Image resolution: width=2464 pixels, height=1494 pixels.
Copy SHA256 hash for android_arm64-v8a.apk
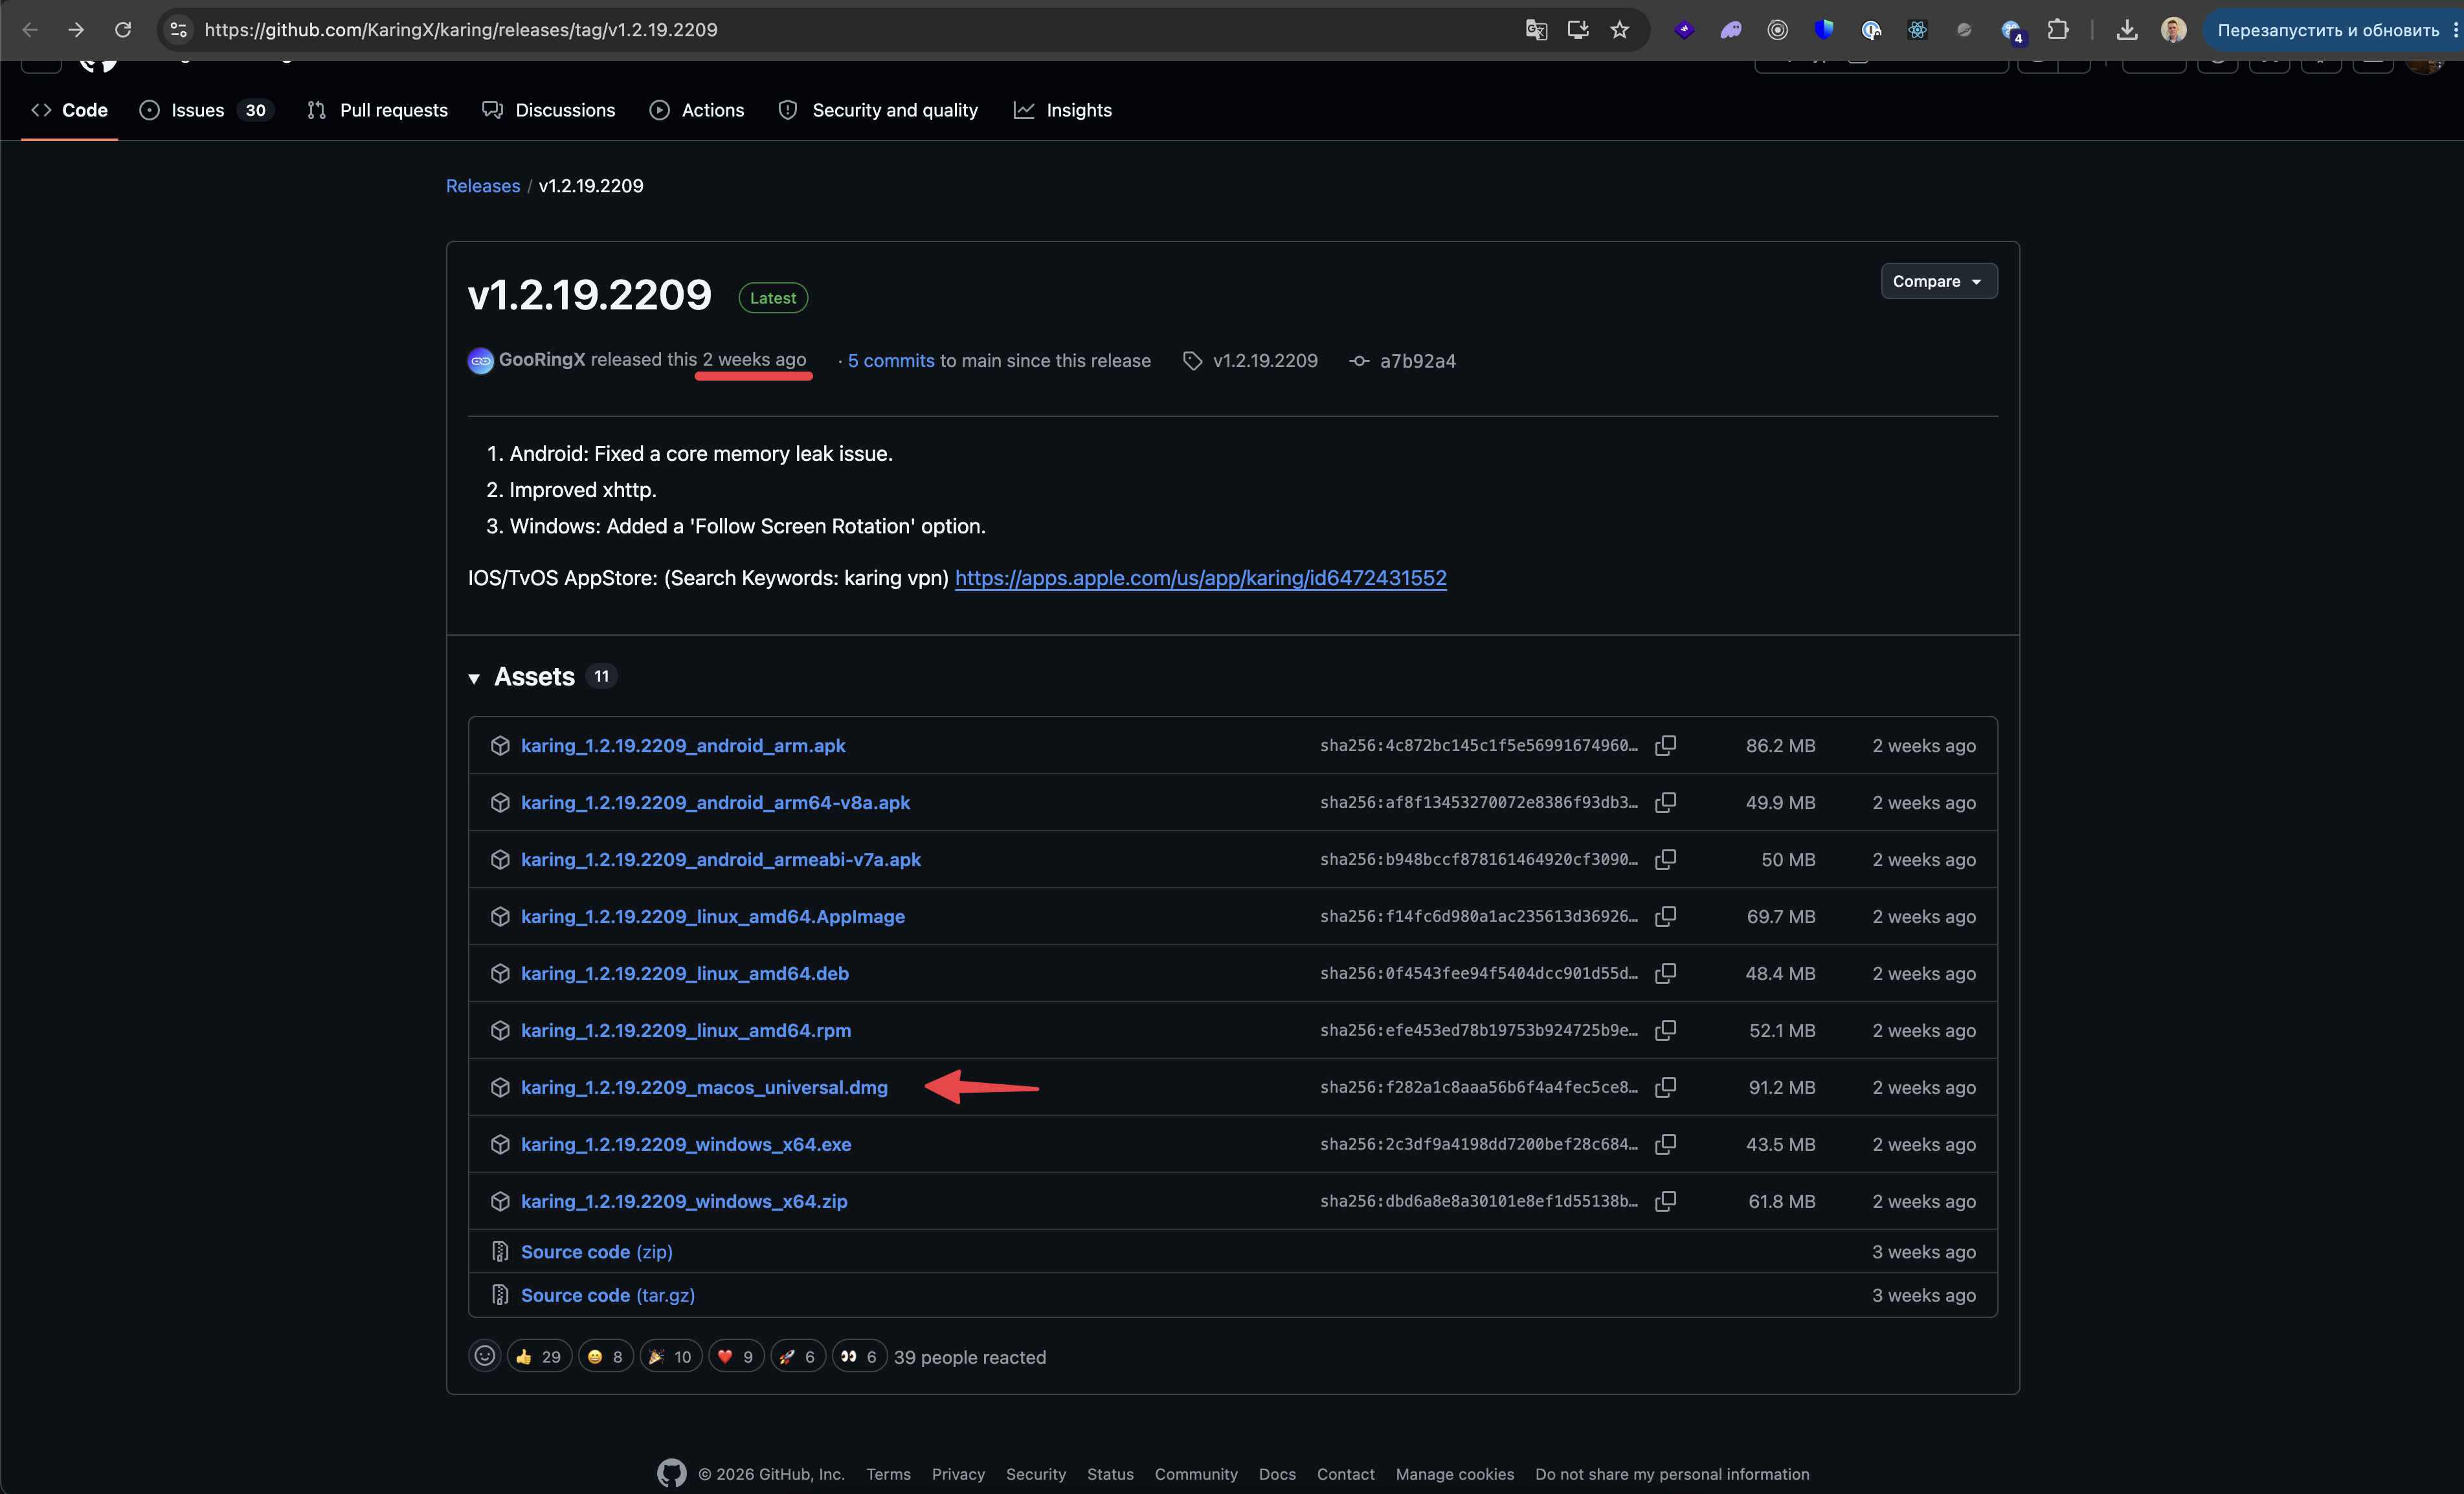[x=1665, y=802]
